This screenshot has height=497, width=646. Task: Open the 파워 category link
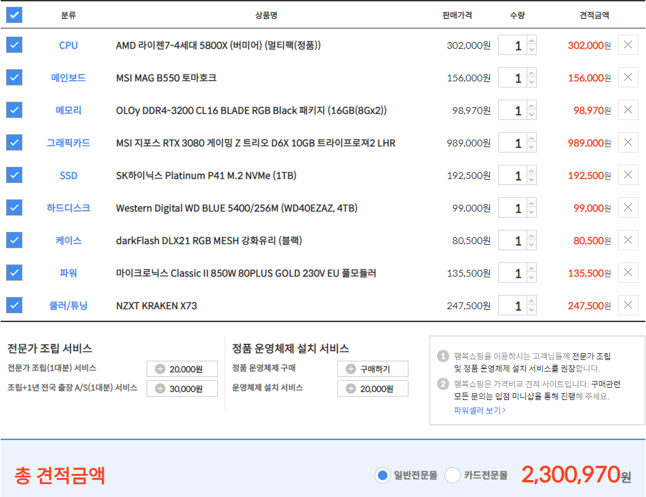[x=69, y=273]
